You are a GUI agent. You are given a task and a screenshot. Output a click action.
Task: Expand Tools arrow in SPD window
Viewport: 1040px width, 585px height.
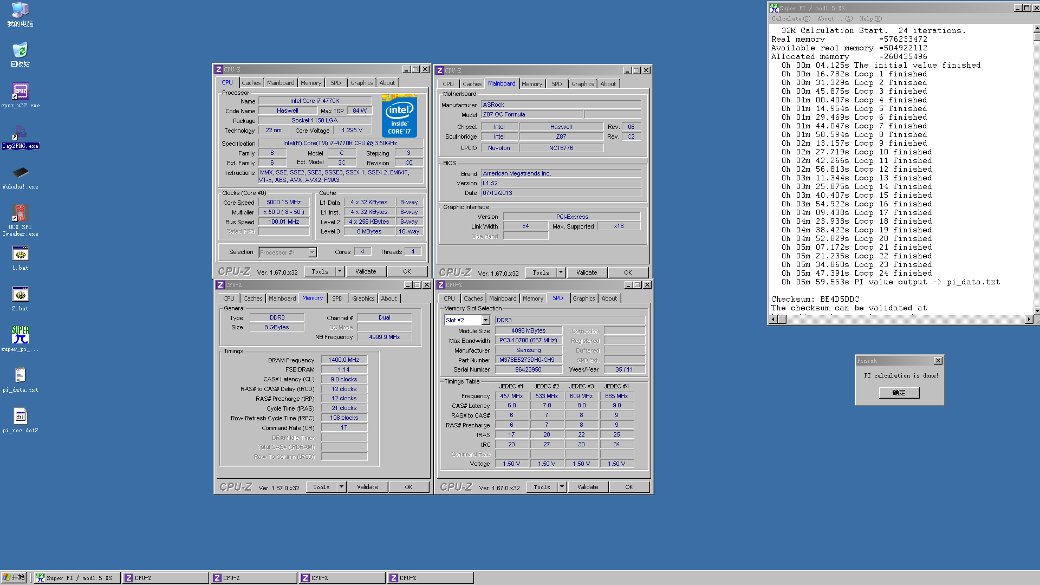click(x=562, y=487)
